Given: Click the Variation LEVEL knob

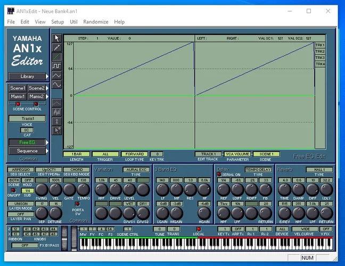Looking at the screenshot, I should tap(129, 190).
